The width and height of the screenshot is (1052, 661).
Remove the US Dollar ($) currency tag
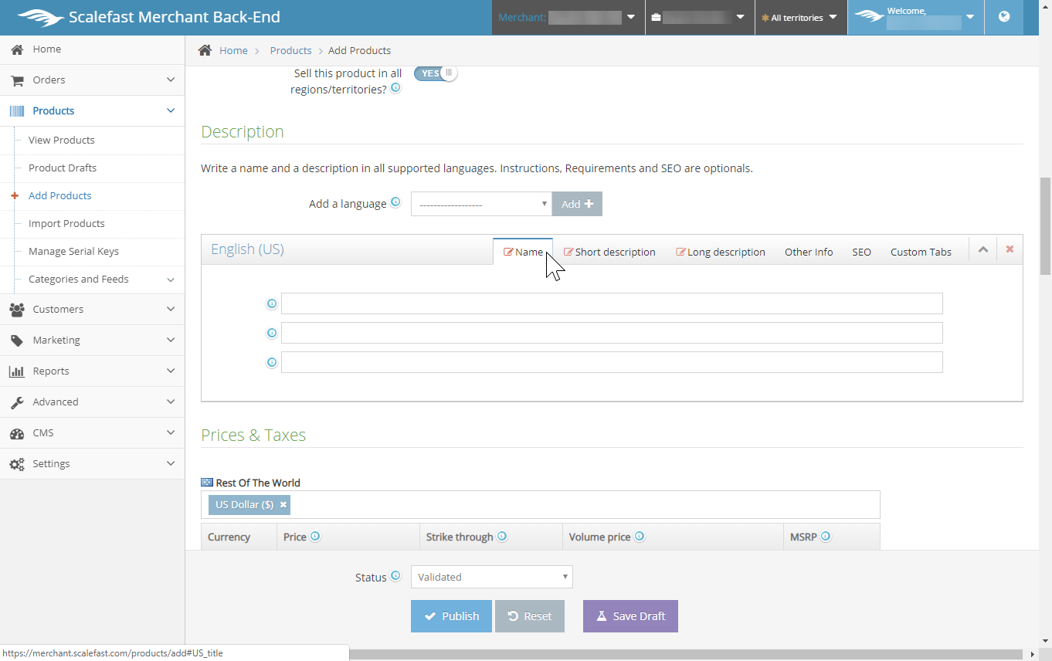283,504
